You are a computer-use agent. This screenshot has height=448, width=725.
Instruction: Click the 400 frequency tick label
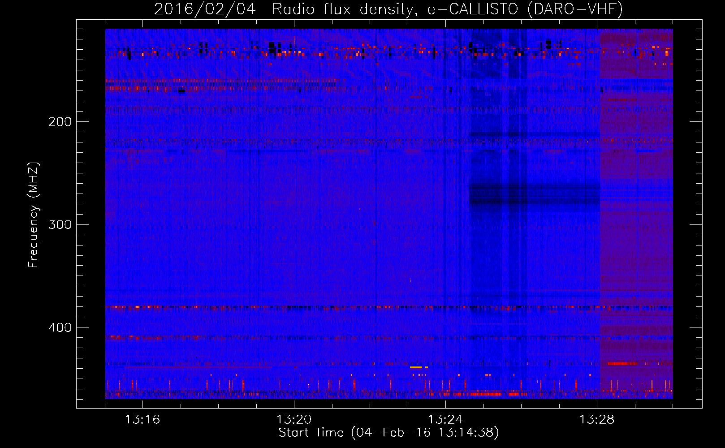60,327
